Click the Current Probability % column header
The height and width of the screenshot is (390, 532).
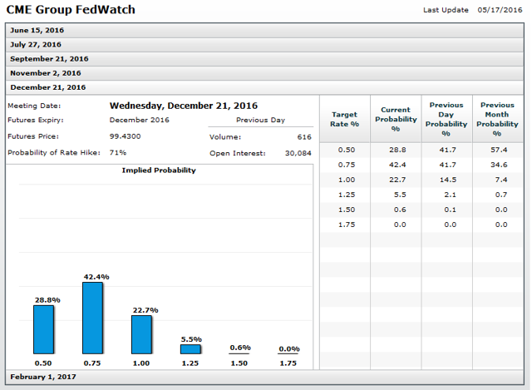[x=396, y=119]
